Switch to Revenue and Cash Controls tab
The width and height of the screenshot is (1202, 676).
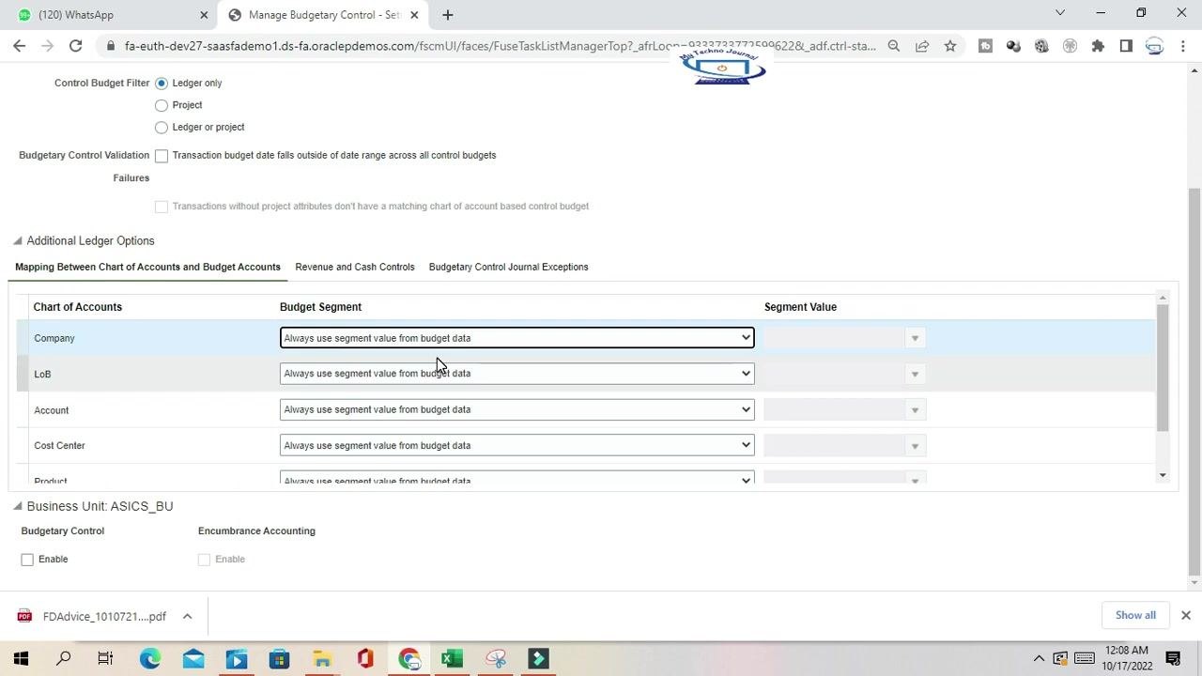(355, 267)
